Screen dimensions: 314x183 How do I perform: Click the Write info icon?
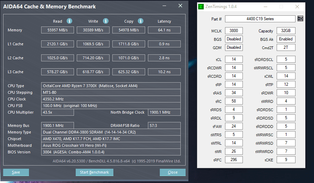[x=106, y=21]
